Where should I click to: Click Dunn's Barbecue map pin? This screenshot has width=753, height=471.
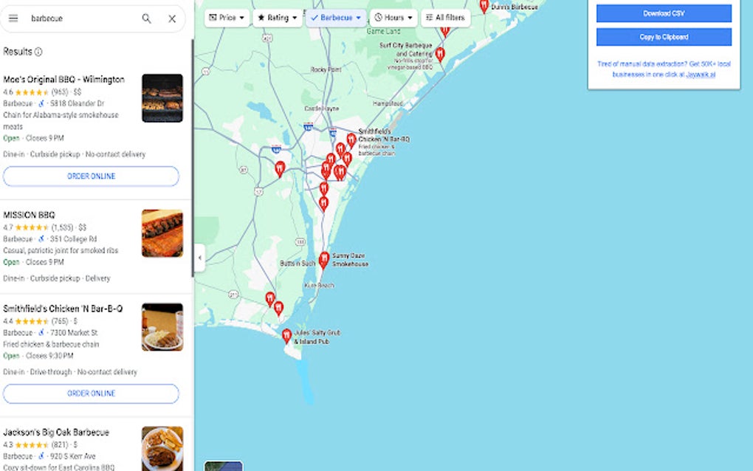click(484, 6)
